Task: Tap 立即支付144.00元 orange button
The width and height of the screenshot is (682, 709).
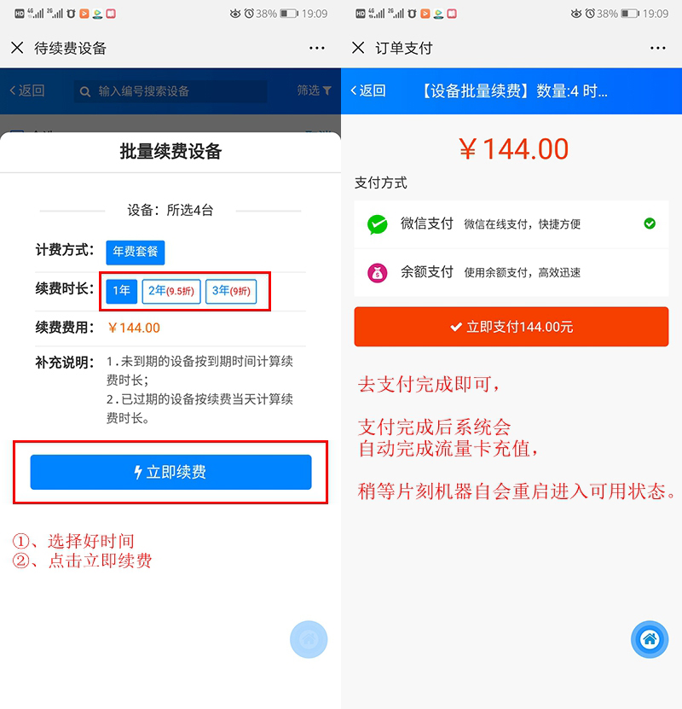Action: pos(511,327)
